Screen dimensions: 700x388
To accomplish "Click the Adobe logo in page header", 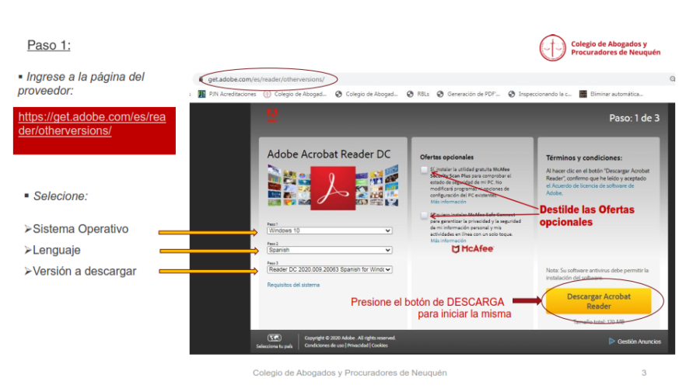I will tap(272, 116).
